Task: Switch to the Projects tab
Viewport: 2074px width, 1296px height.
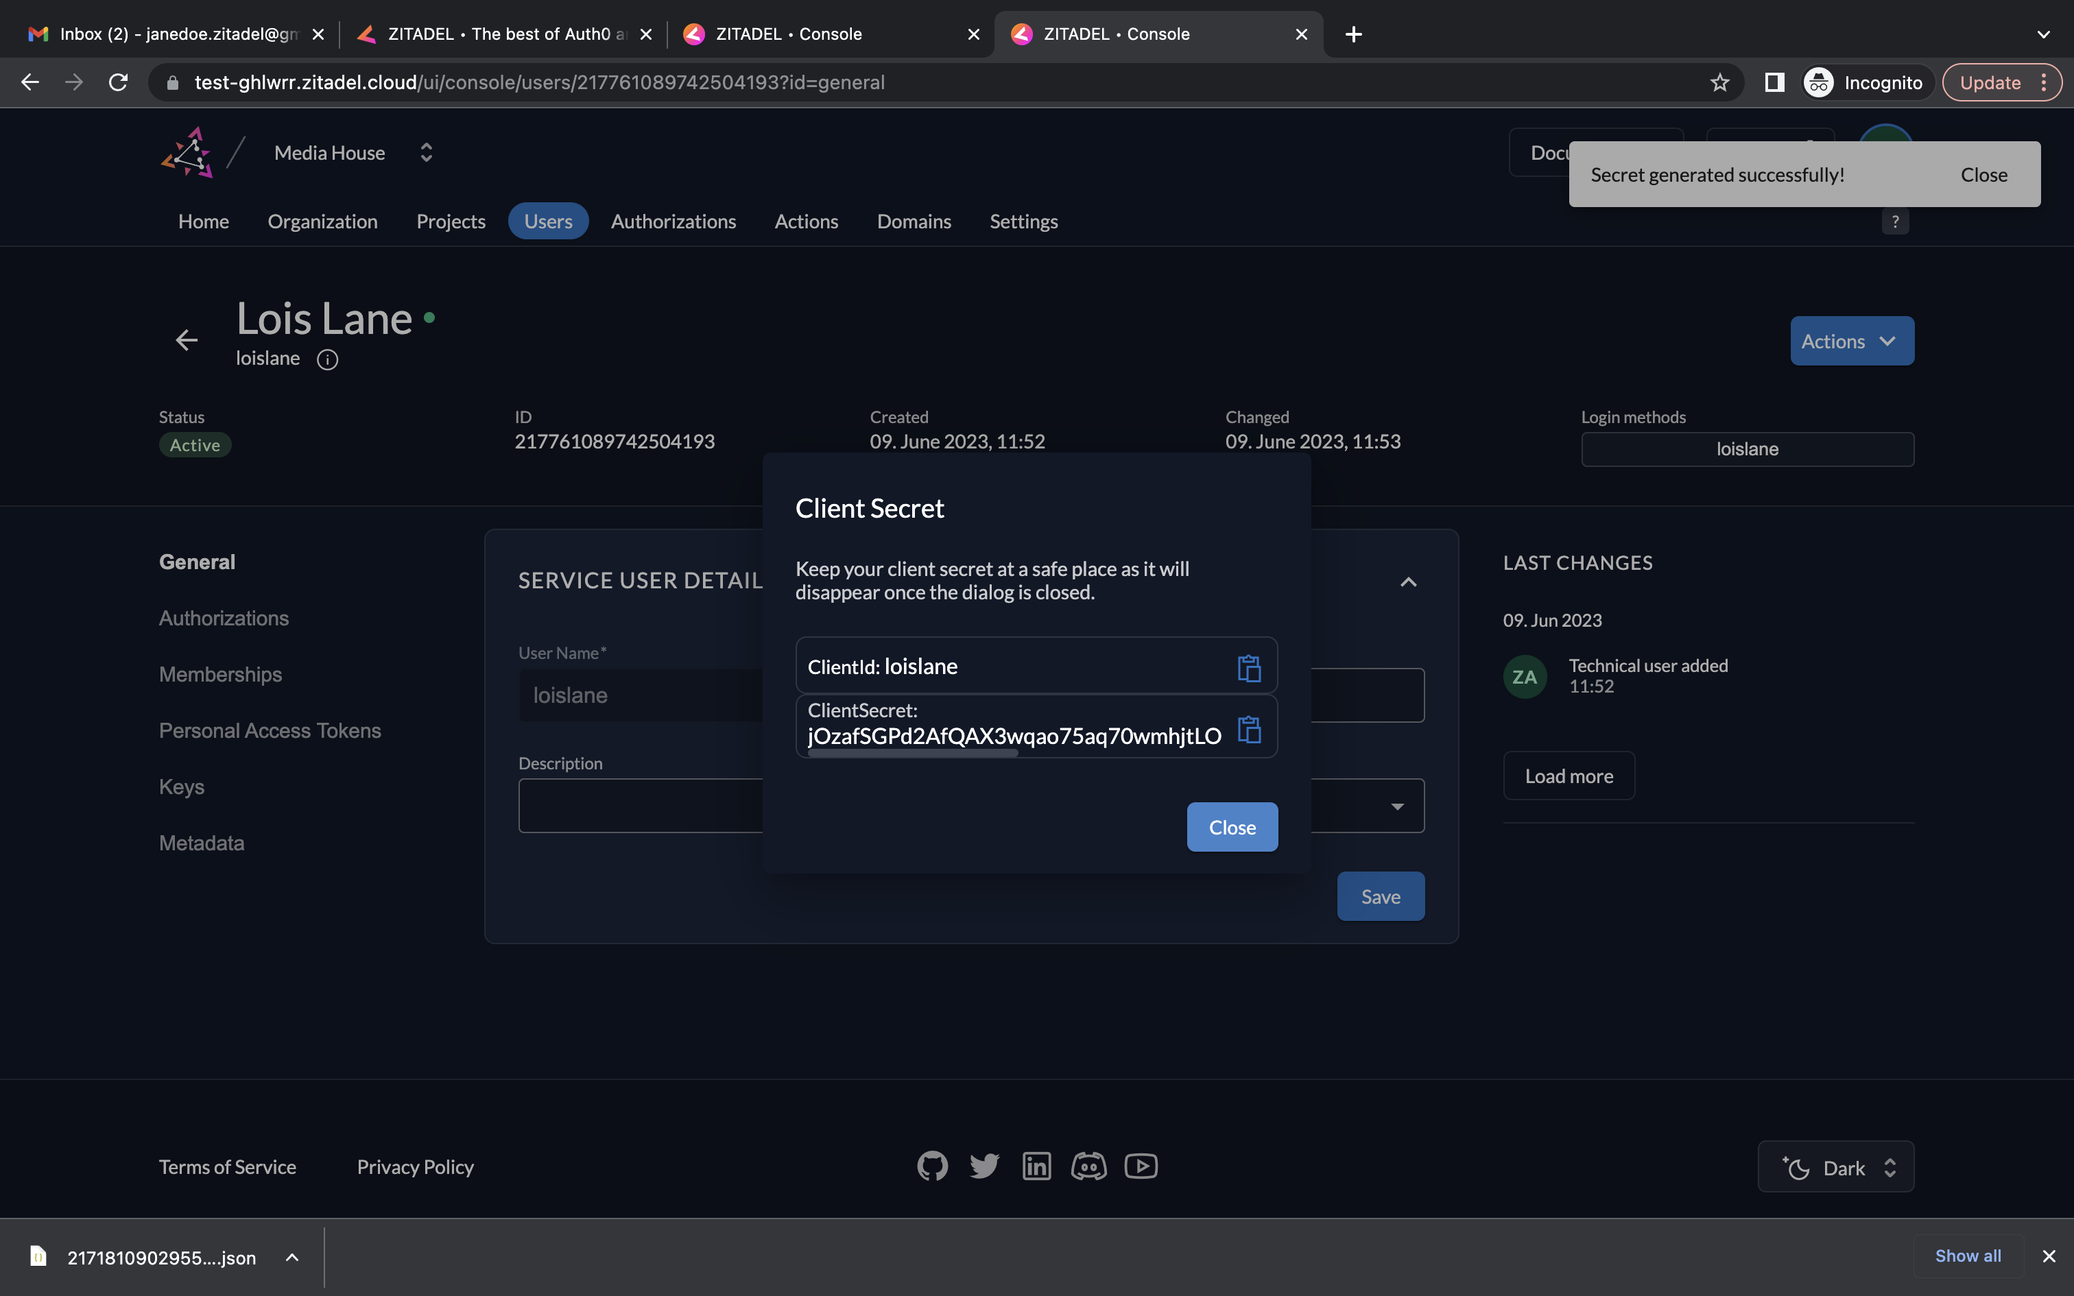Action: tap(451, 221)
